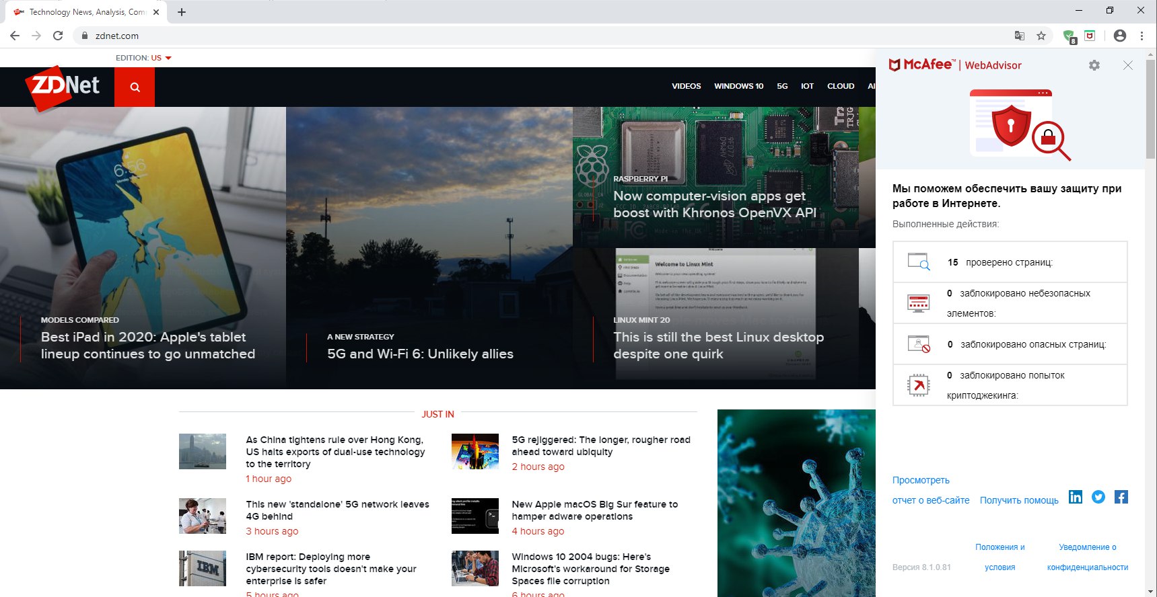1157x597 pixels.
Task: View site info via the lock icon
Action: pyautogui.click(x=85, y=36)
